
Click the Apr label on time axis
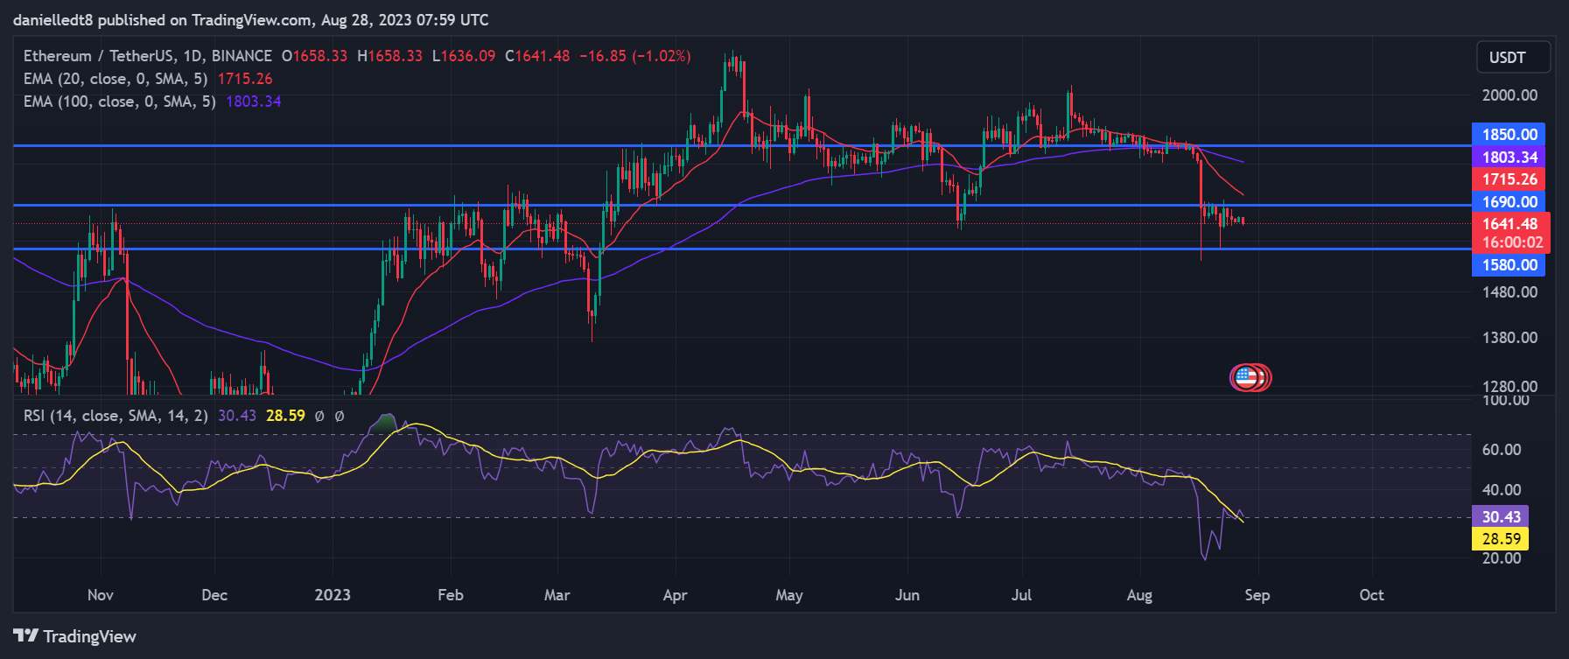point(675,595)
